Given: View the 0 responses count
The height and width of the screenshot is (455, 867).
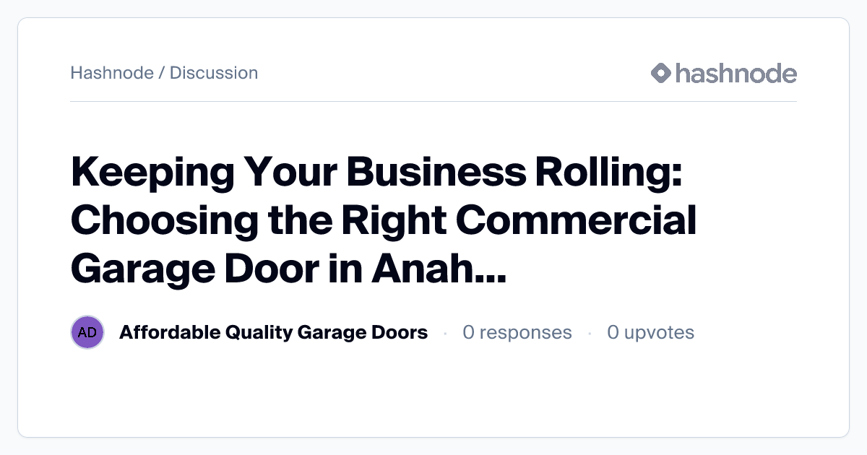Looking at the screenshot, I should (x=517, y=333).
